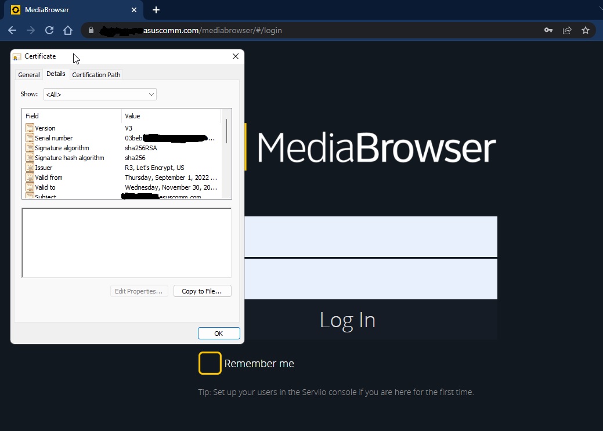Viewport: 603px width, 431px height.
Task: Switch to the General certificate tab
Action: (28, 75)
